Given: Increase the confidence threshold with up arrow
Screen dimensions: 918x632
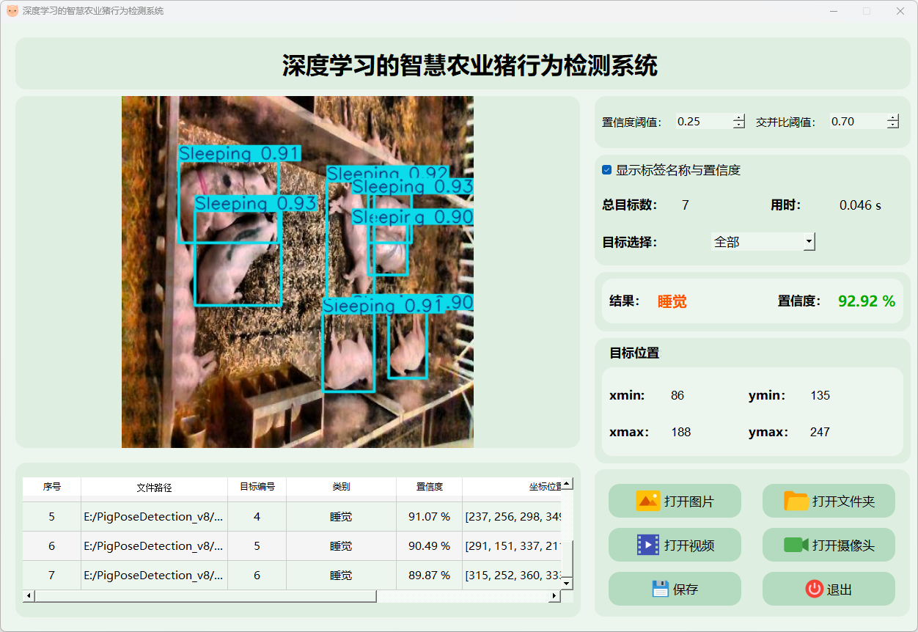Looking at the screenshot, I should [738, 118].
